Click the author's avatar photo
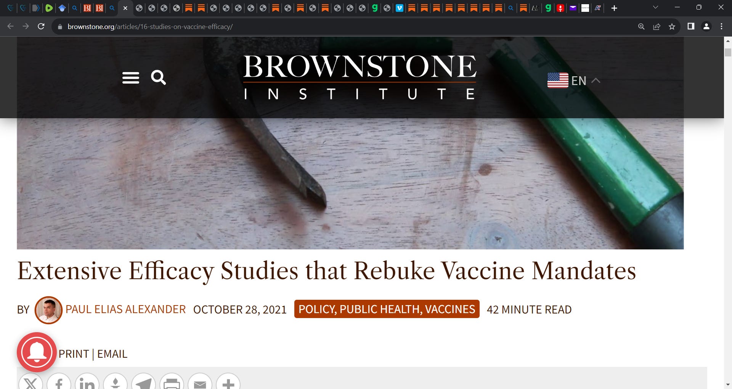Screen dimensions: 732x389 [48, 310]
